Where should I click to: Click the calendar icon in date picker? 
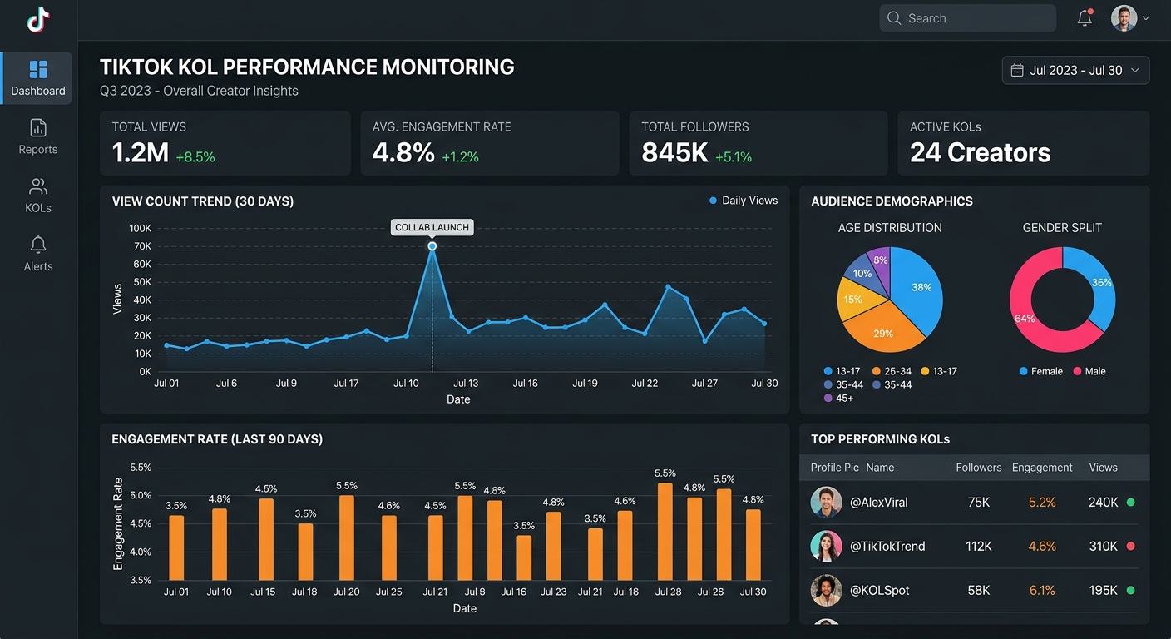[1016, 71]
